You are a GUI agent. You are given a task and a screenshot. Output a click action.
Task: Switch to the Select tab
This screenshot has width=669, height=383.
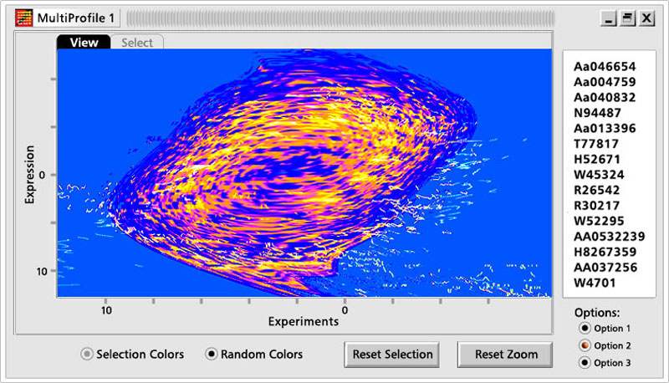point(137,42)
